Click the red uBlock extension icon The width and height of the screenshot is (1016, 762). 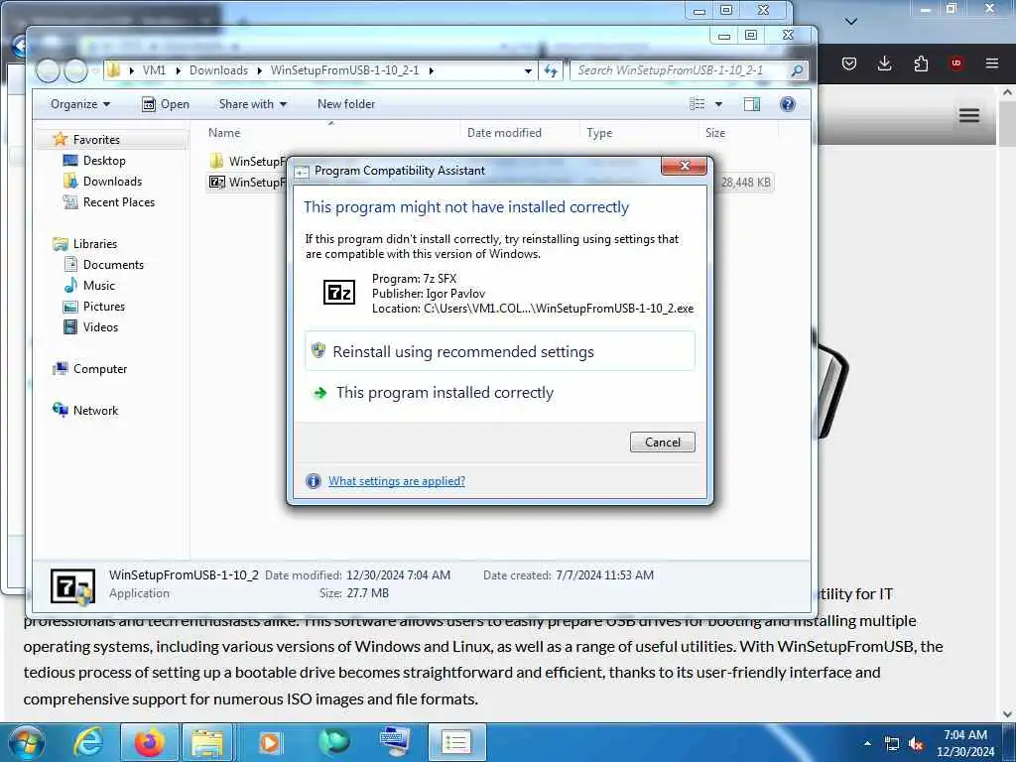(955, 63)
